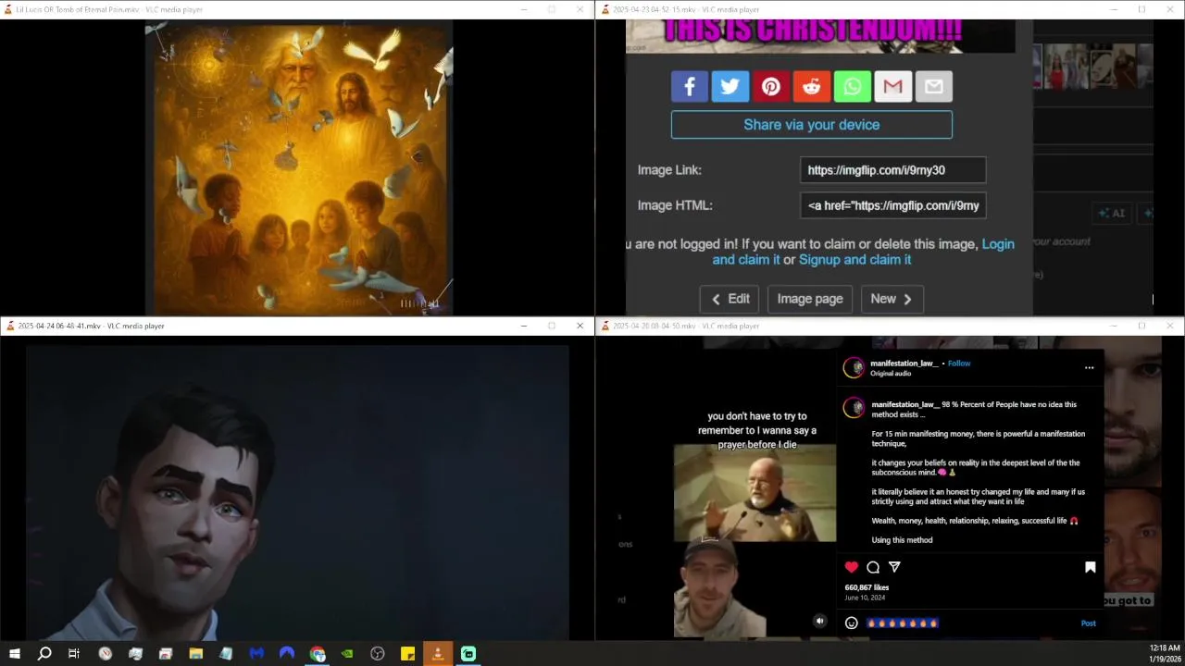Select the Image HTML code field
Viewport: 1185px width, 666px height.
[x=892, y=205]
